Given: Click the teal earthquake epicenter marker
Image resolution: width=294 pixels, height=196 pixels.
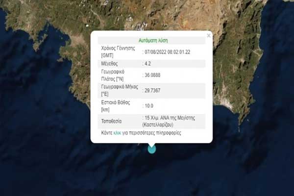Looking at the screenshot, I should [152, 149].
